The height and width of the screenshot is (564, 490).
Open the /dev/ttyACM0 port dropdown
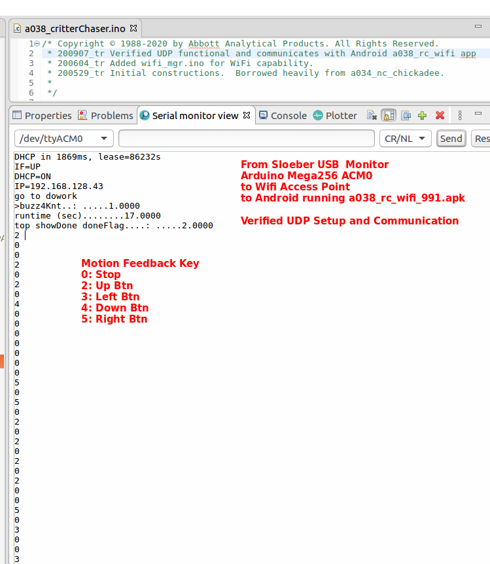click(64, 139)
